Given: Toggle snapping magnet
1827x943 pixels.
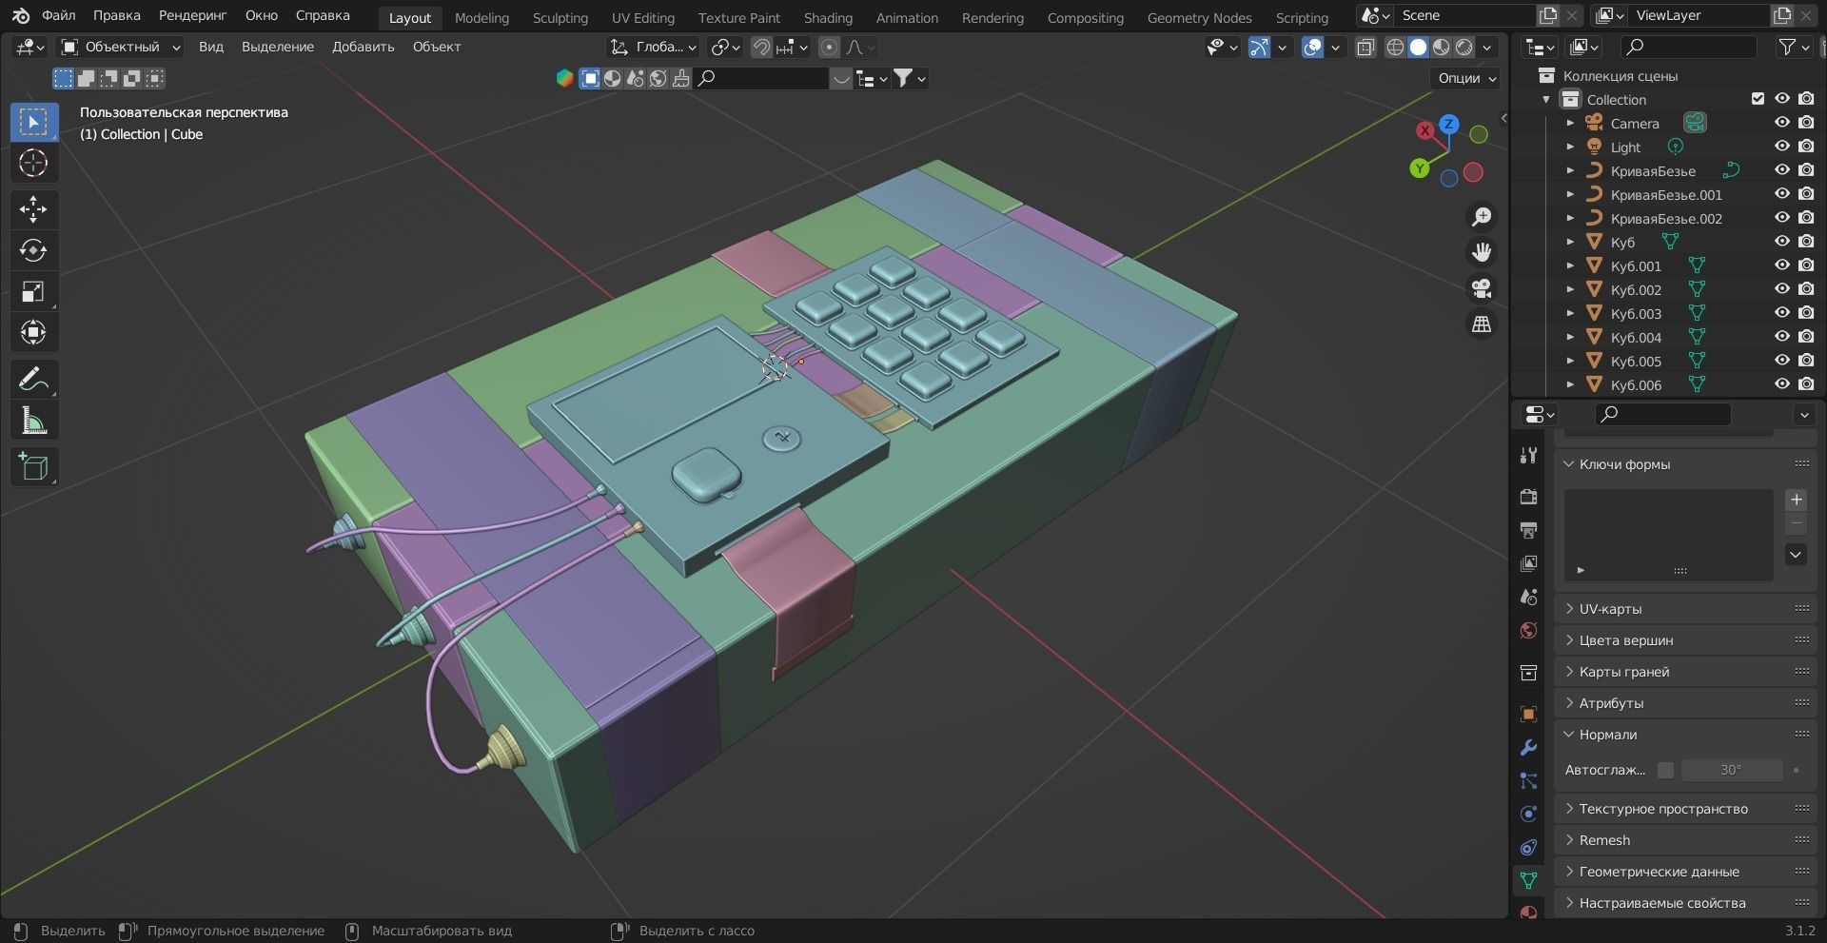Looking at the screenshot, I should [x=761, y=48].
